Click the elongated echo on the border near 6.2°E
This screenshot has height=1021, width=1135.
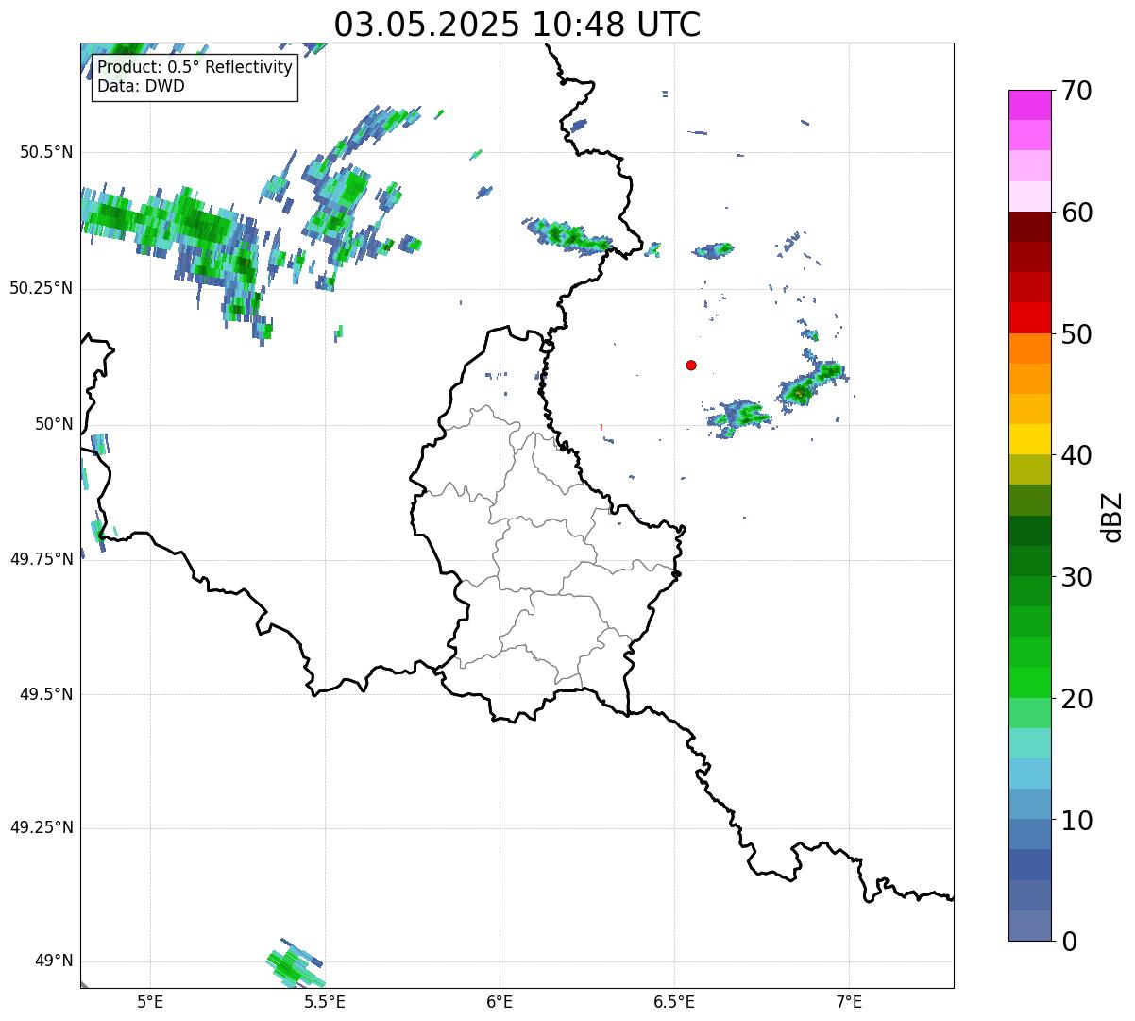[568, 235]
